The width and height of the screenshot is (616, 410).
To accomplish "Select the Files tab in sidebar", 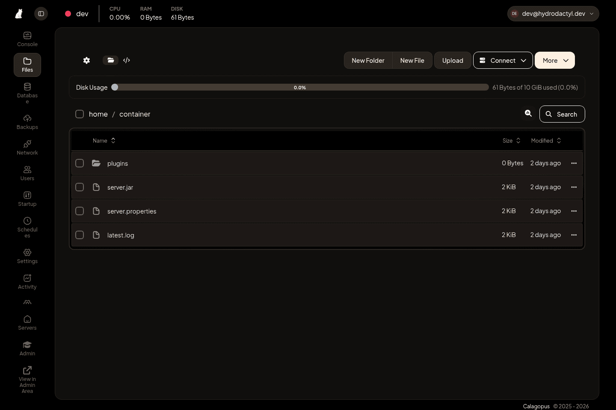I will point(27,65).
